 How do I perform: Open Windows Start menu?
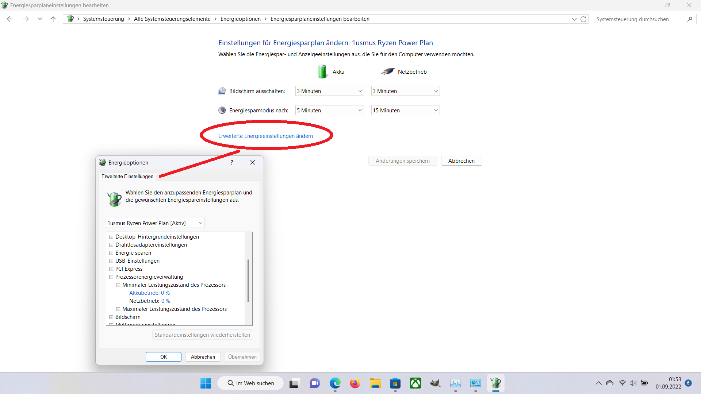[206, 383]
